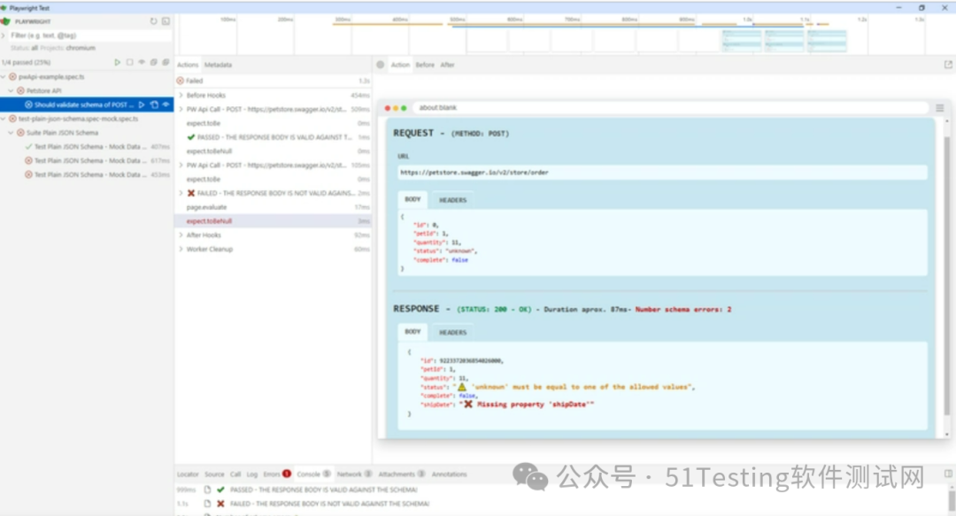Expand the After Hooks action
Viewport: 956px width, 516px height.
click(x=181, y=235)
